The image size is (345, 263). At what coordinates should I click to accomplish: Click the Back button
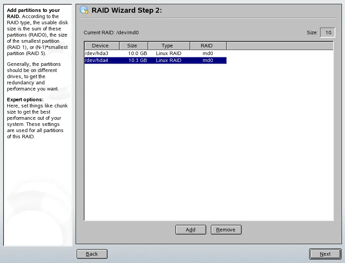point(92,254)
